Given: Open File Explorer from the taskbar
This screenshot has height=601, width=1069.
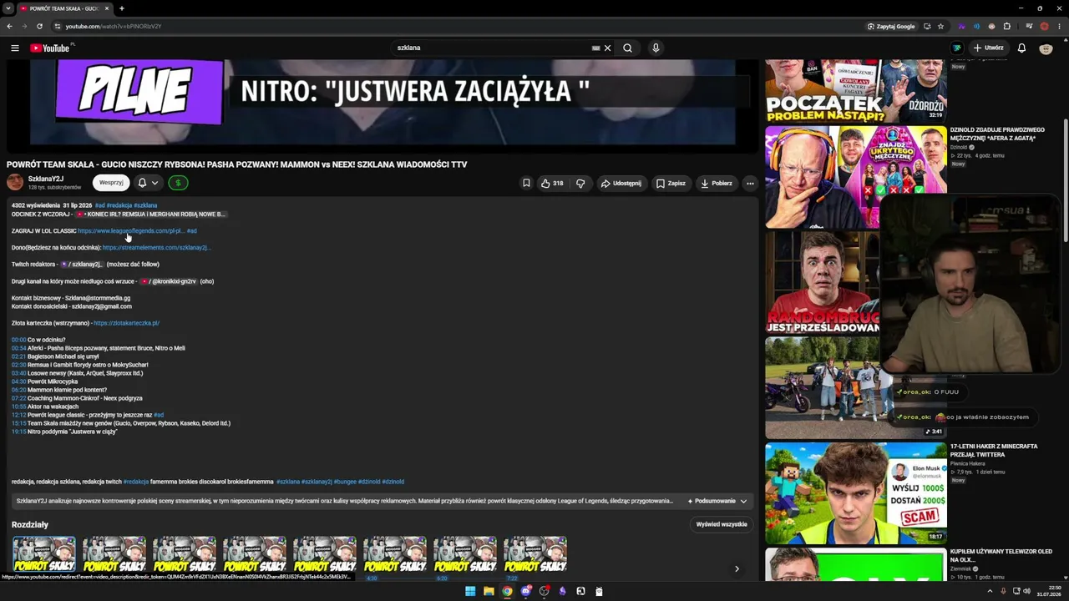Looking at the screenshot, I should (x=489, y=591).
